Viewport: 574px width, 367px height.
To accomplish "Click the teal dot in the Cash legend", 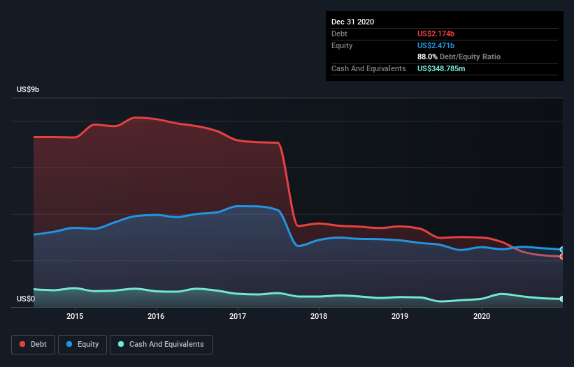I will coord(121,344).
